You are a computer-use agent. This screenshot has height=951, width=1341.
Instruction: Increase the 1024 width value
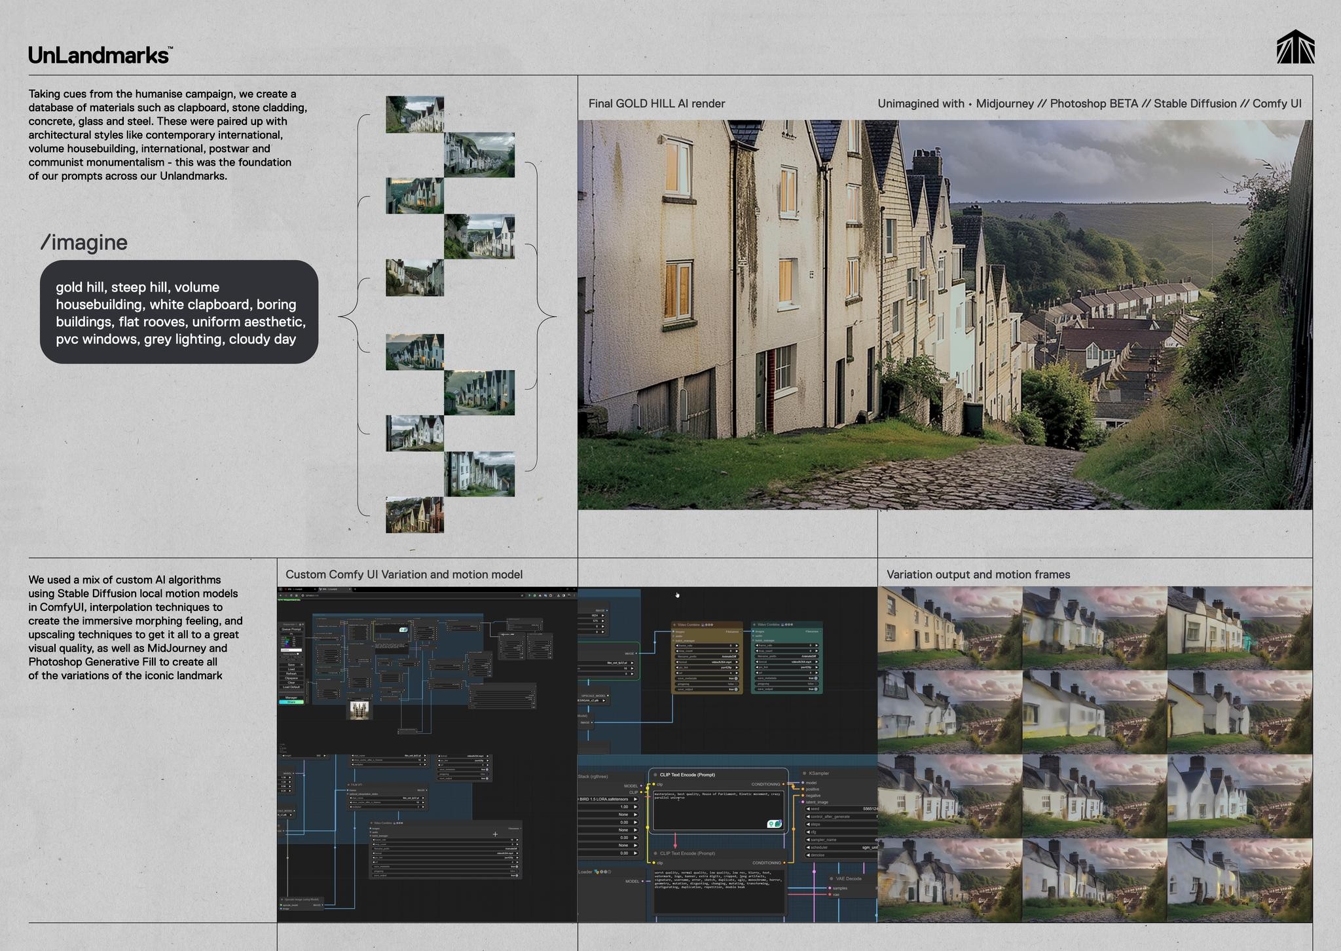[x=603, y=616]
